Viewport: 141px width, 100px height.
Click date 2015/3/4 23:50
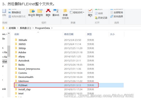click(x=73, y=40)
